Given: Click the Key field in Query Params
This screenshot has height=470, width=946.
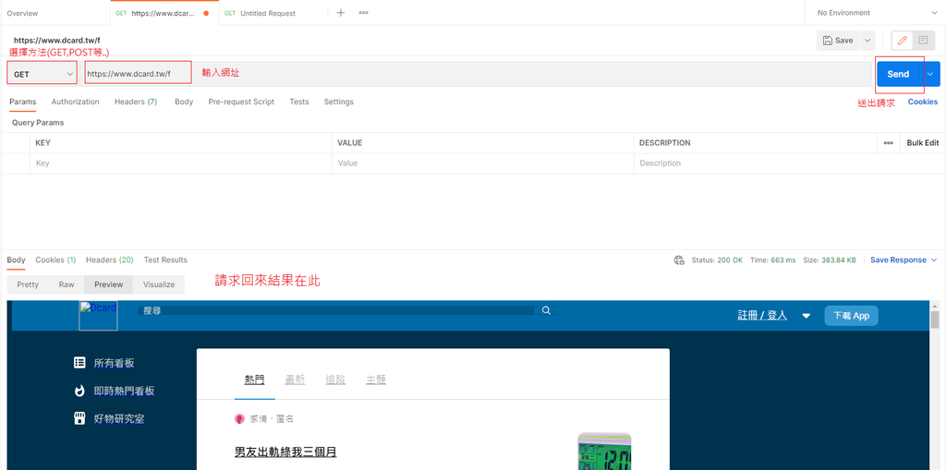Looking at the screenshot, I should (181, 163).
